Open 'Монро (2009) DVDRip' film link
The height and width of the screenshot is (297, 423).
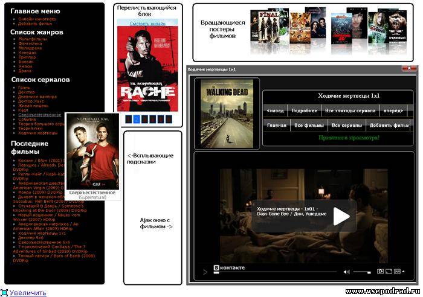point(40,193)
